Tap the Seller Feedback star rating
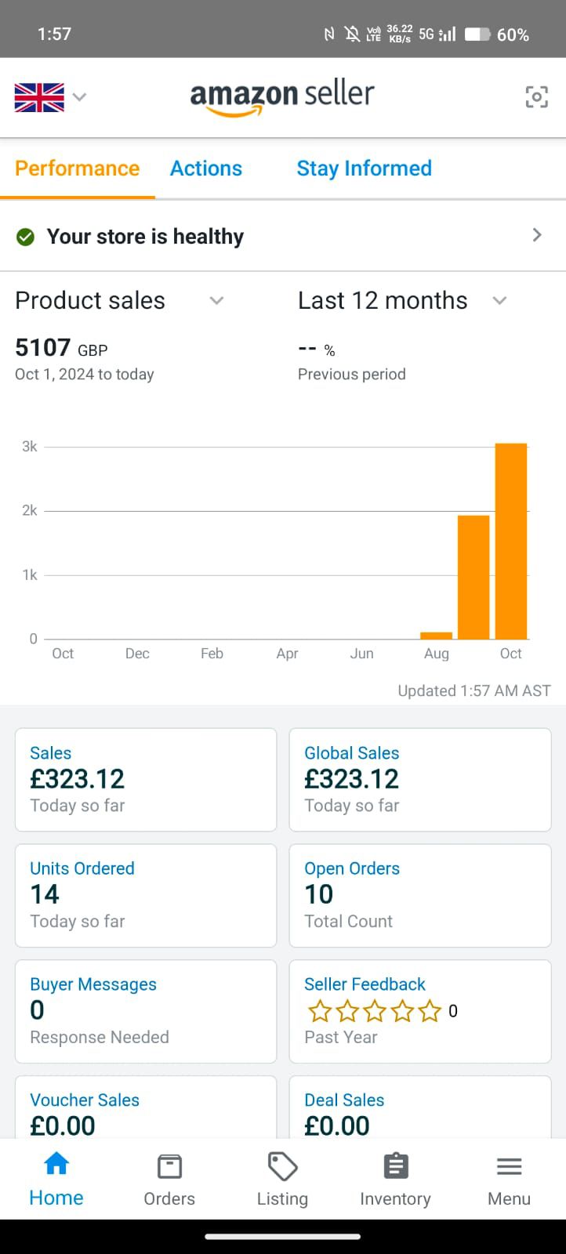 click(375, 1011)
